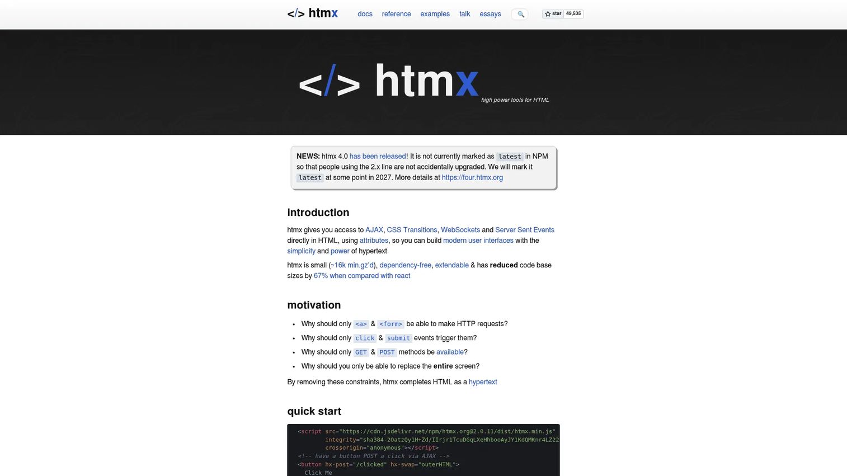Click the attributes link

pos(374,241)
